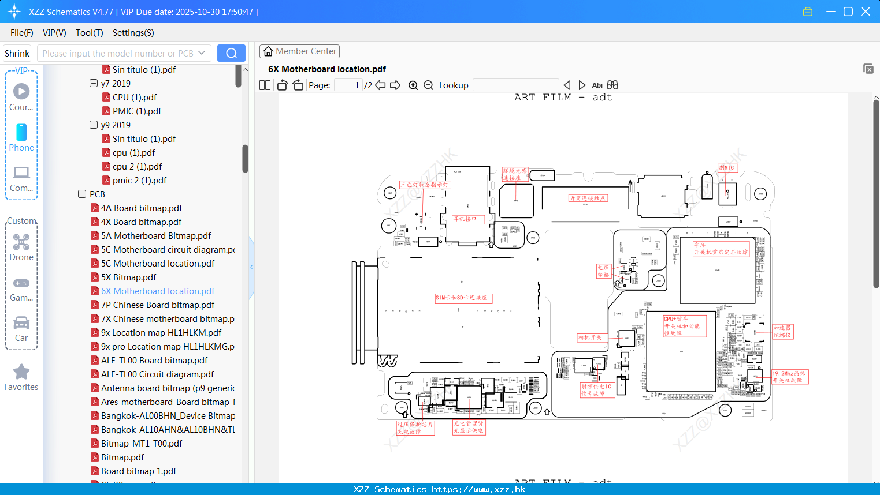This screenshot has width=880, height=495.
Task: Toggle the two-page layout view icon
Action: point(265,85)
